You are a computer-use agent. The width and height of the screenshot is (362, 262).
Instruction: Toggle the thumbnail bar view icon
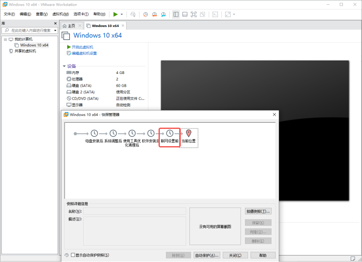(185, 14)
